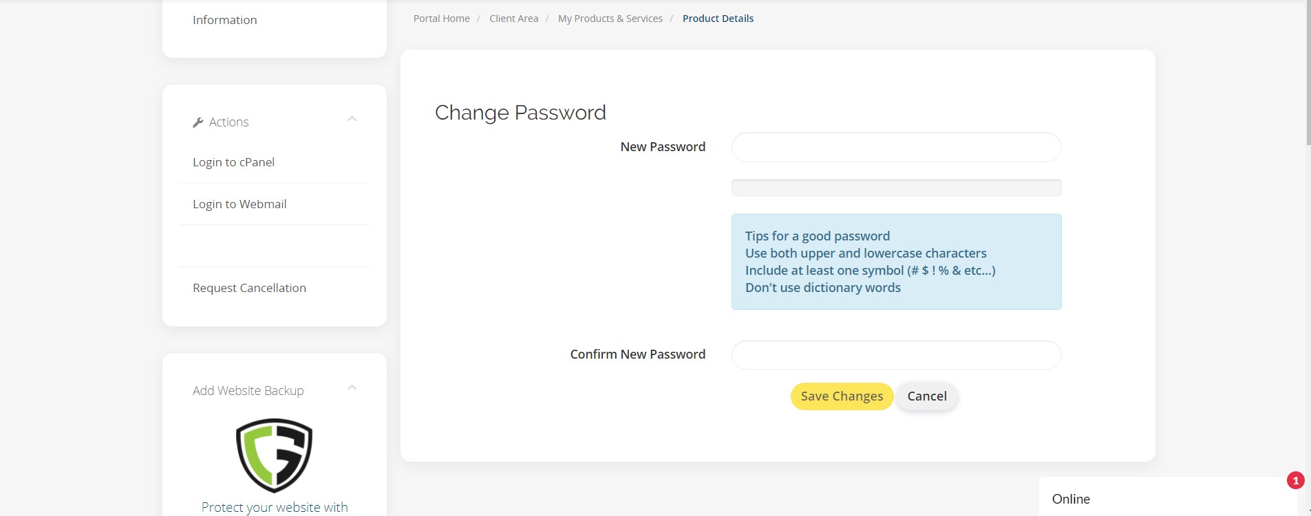Click the wrench icon beside Actions
Screen dimensions: 1311x516
[198, 122]
